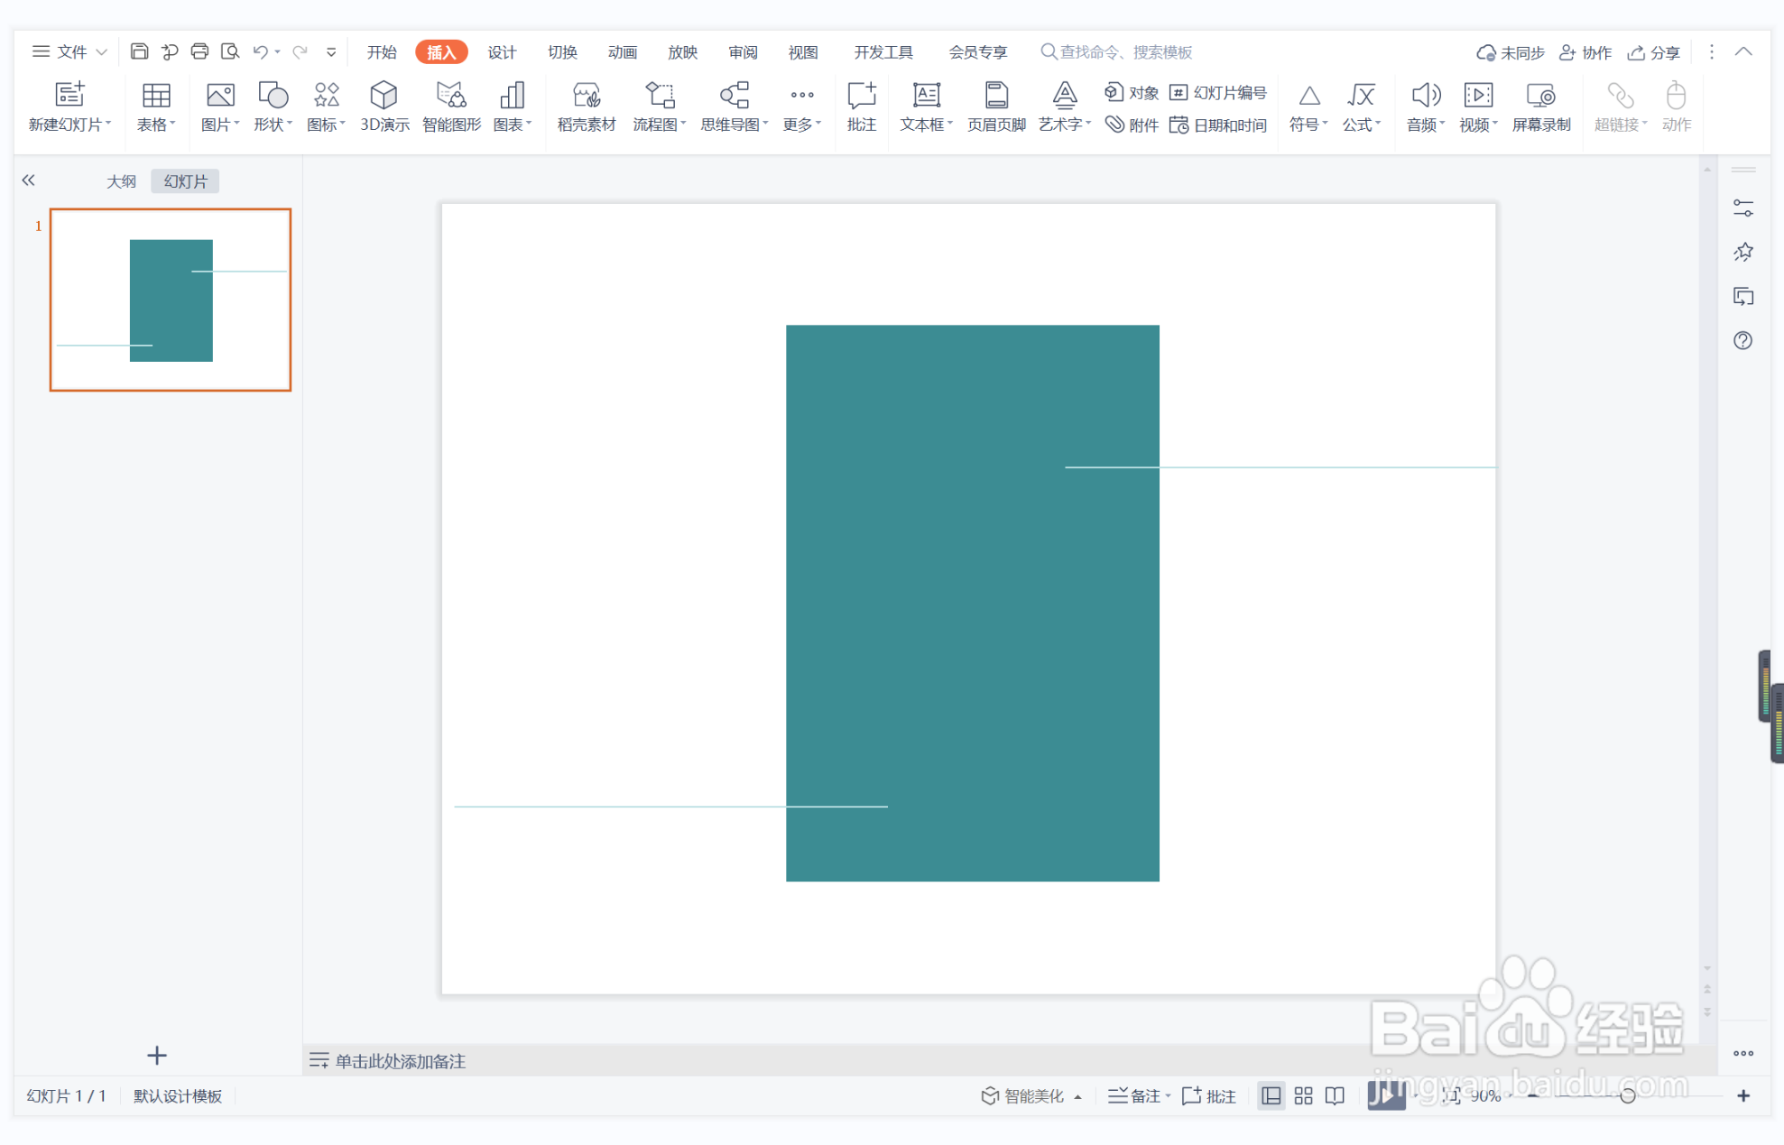Switch to reading view mode

click(x=1335, y=1095)
